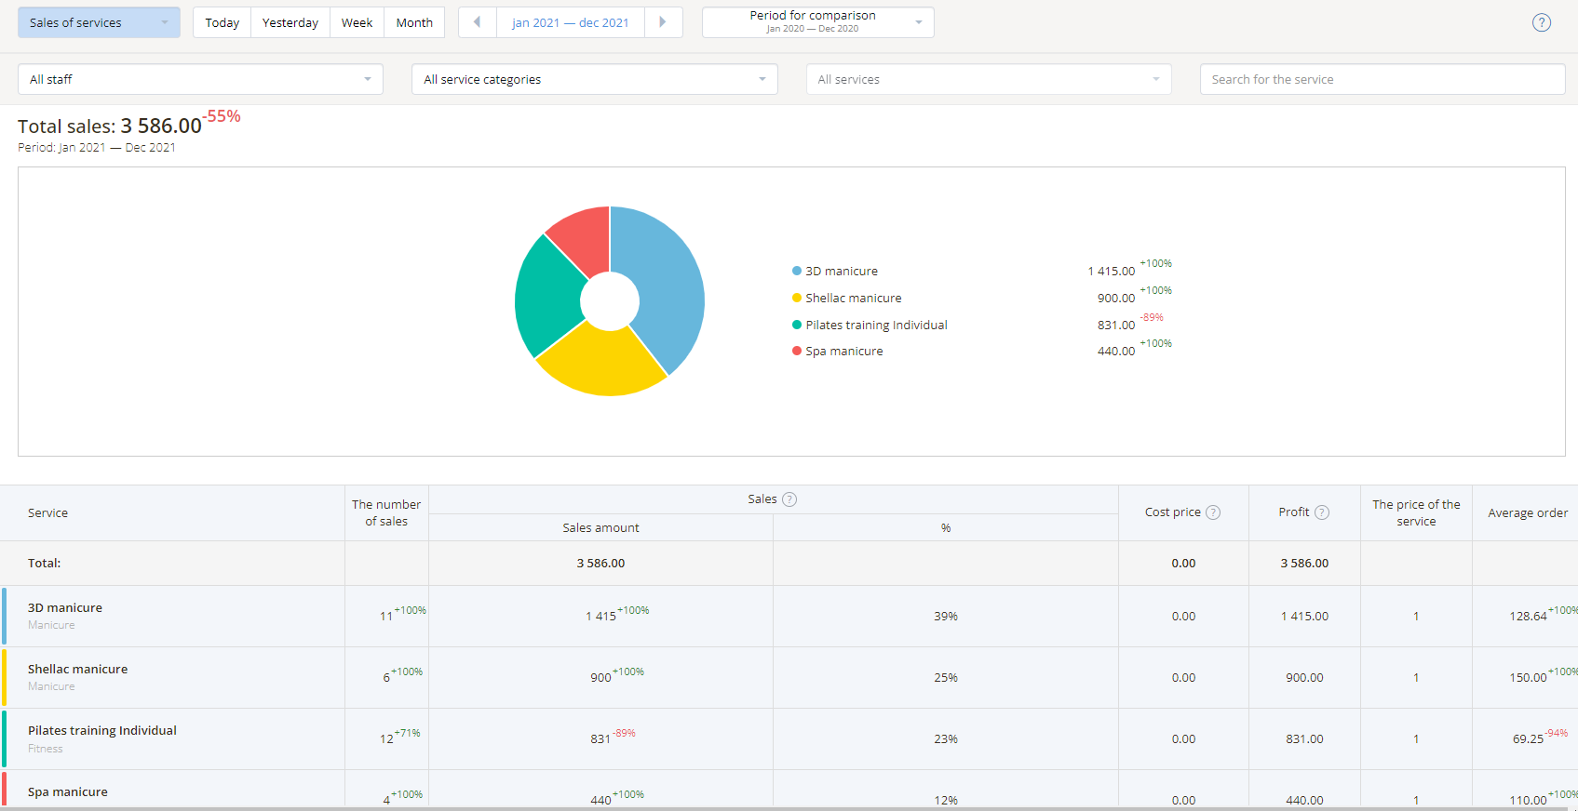
Task: Click the Cost price help icon
Action: click(x=1213, y=512)
